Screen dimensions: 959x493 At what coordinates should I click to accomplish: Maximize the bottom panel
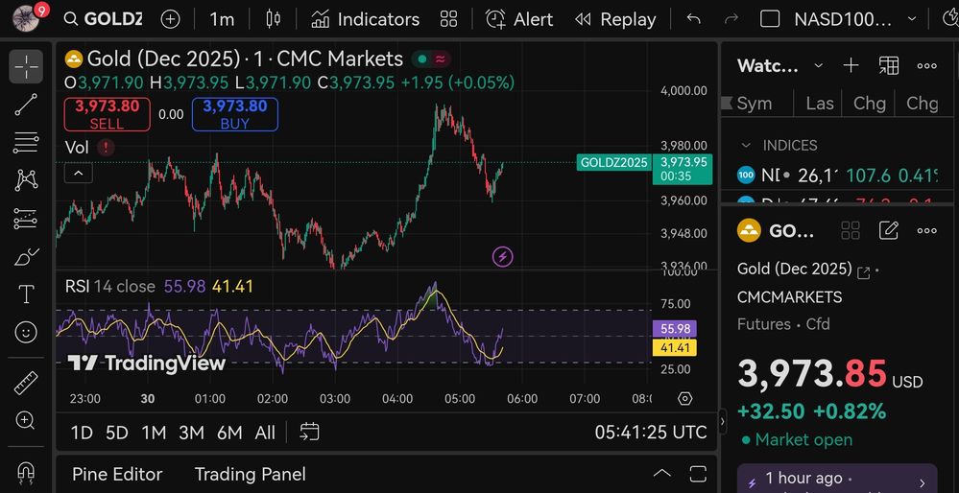tap(698, 474)
